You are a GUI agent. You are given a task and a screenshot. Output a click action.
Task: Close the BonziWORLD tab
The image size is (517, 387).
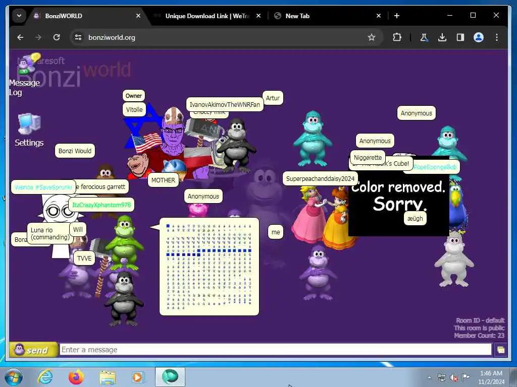(138, 16)
